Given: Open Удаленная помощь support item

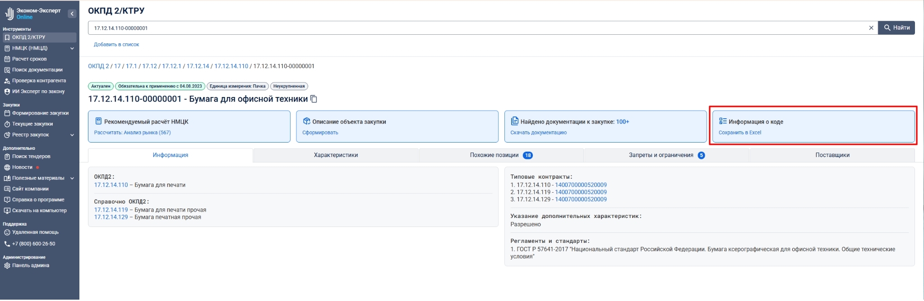Looking at the screenshot, I should [x=35, y=232].
